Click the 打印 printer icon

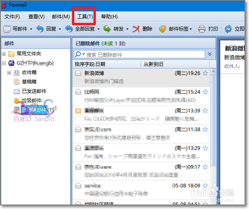coord(202,29)
